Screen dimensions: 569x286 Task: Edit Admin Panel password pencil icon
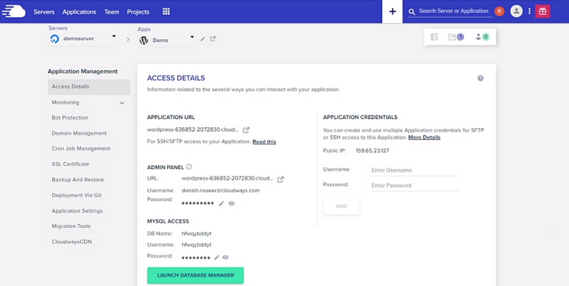(x=221, y=204)
